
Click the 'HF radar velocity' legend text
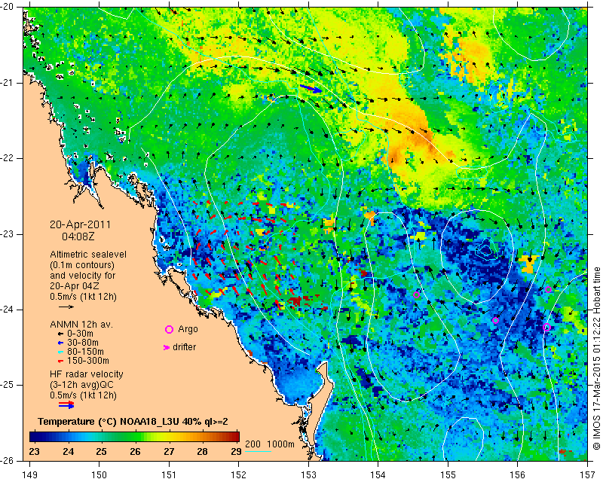pos(87,374)
